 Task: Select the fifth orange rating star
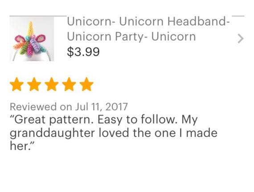pos(86,84)
